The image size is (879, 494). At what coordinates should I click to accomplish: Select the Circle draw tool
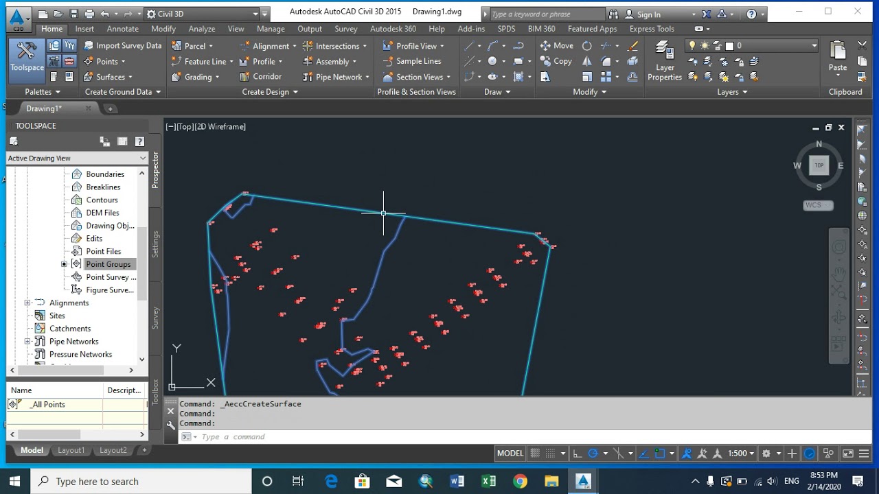[x=492, y=62]
